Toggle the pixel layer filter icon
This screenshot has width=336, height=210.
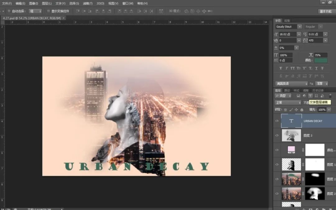(298, 96)
